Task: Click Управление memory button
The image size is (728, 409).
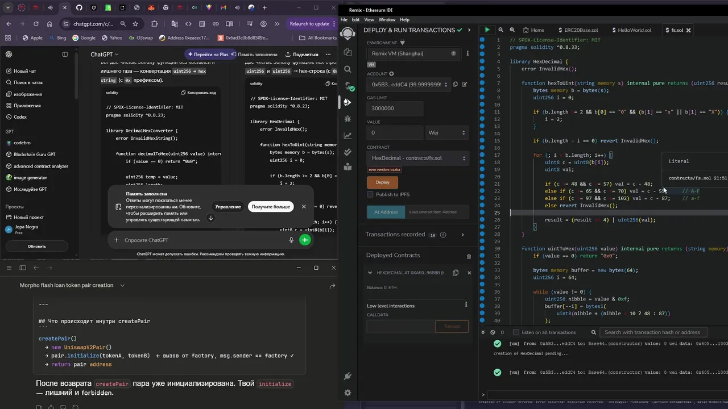Action: [228, 207]
